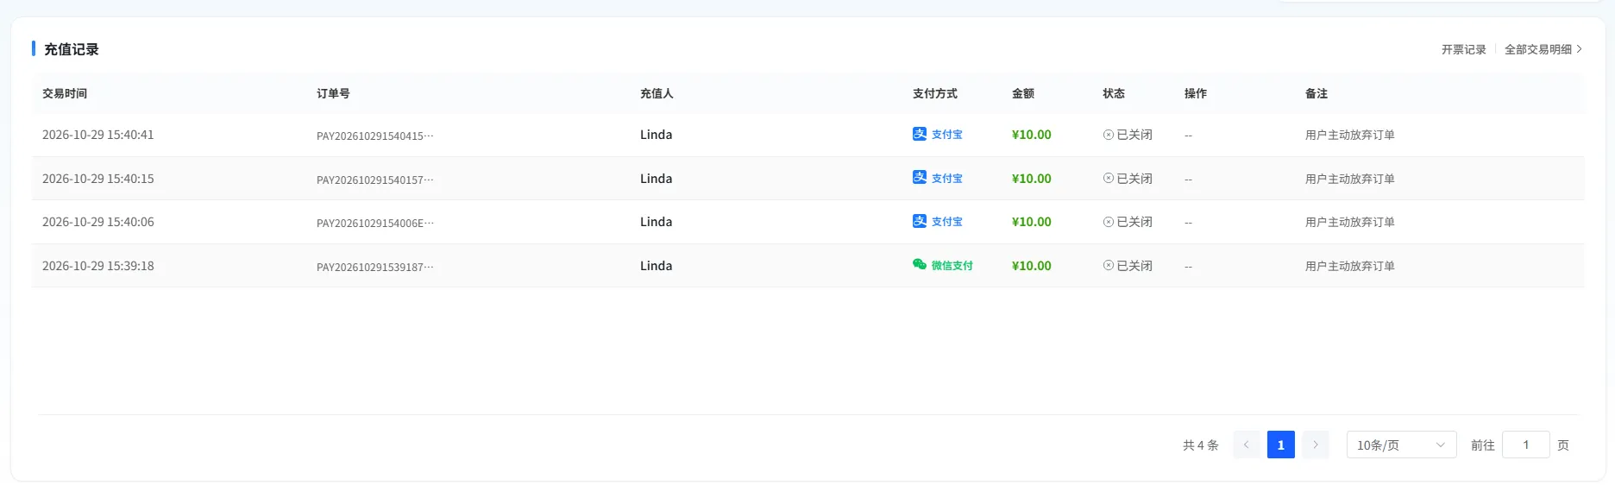Screen dimensions: 1615x492
Task: Click Alipay icon in 15:40:15 row
Action: (x=920, y=177)
